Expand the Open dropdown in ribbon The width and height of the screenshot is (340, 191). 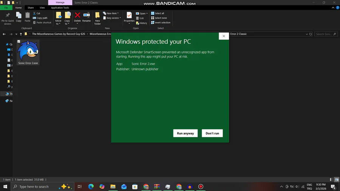tap(142, 14)
